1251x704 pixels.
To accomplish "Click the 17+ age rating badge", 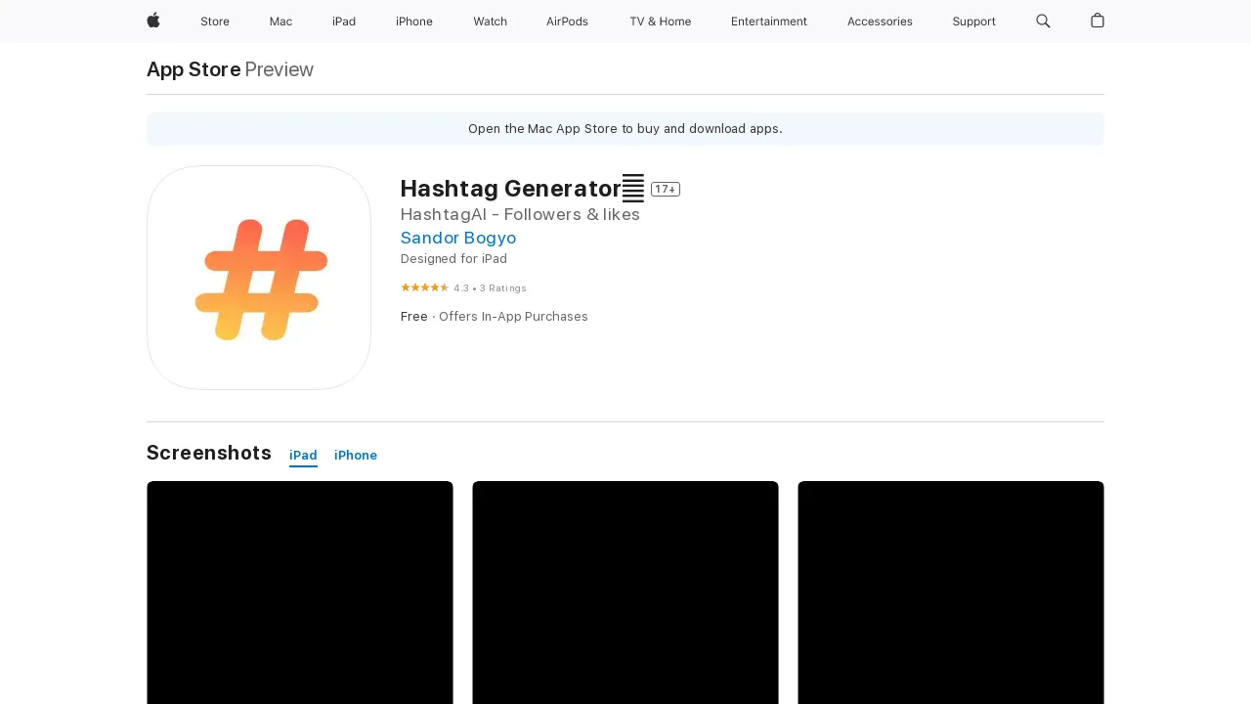I will [x=666, y=189].
